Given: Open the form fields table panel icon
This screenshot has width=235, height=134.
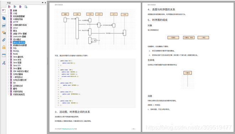Looking at the screenshot, I should 4,55.
